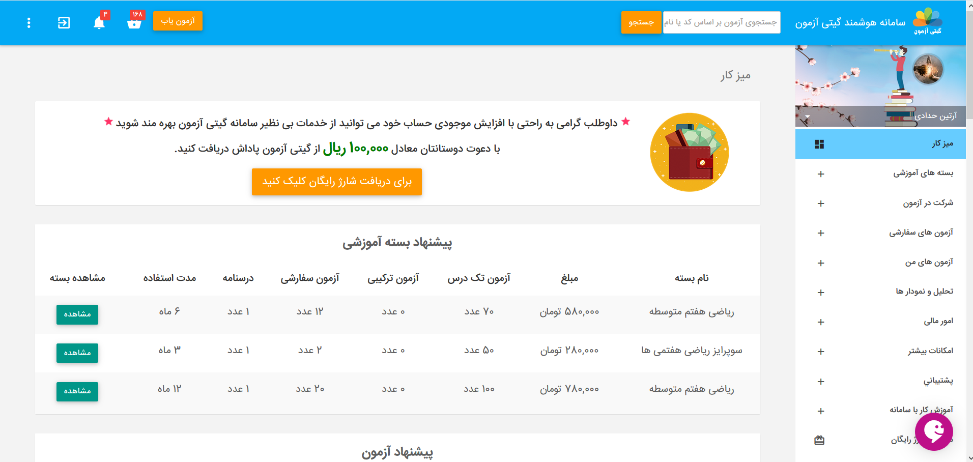Click the gift icon for free charge
Viewport: 973px width, 462px height.
(x=819, y=440)
